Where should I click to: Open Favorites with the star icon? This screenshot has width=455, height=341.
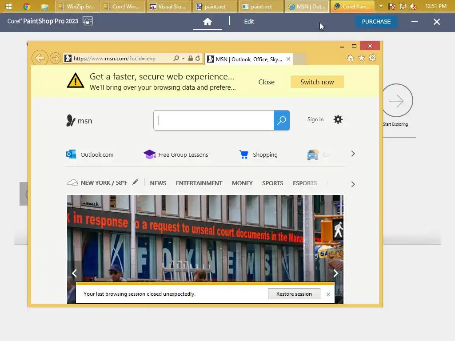[361, 58]
